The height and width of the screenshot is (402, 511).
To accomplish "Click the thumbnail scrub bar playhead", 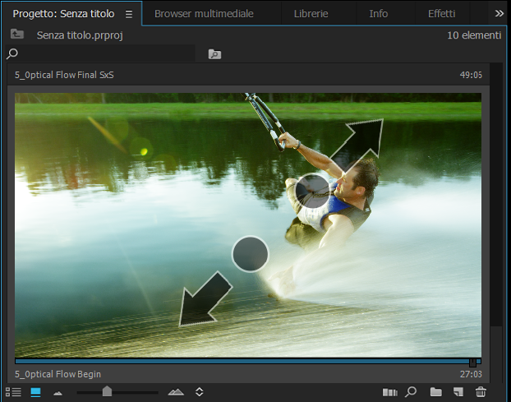I will (472, 362).
